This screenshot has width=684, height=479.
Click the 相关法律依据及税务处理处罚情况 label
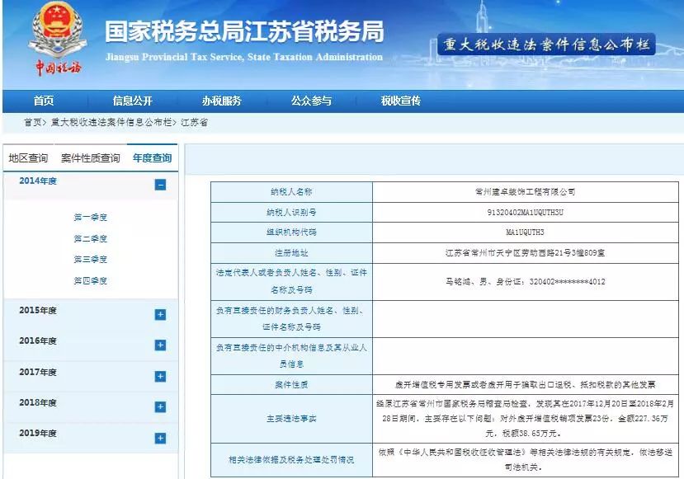pyautogui.click(x=291, y=460)
